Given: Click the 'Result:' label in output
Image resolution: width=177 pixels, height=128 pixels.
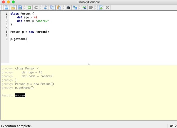Looking at the screenshot, I should [x=7, y=96].
